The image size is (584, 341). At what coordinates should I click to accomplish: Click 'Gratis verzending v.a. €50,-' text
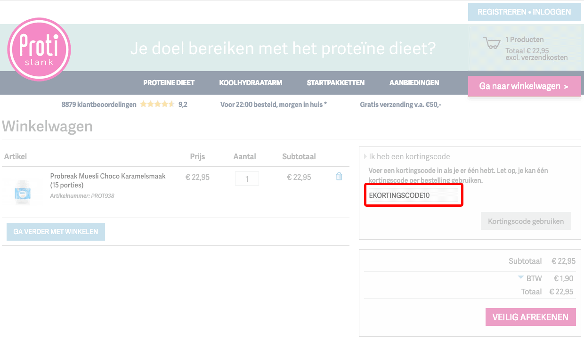(401, 105)
